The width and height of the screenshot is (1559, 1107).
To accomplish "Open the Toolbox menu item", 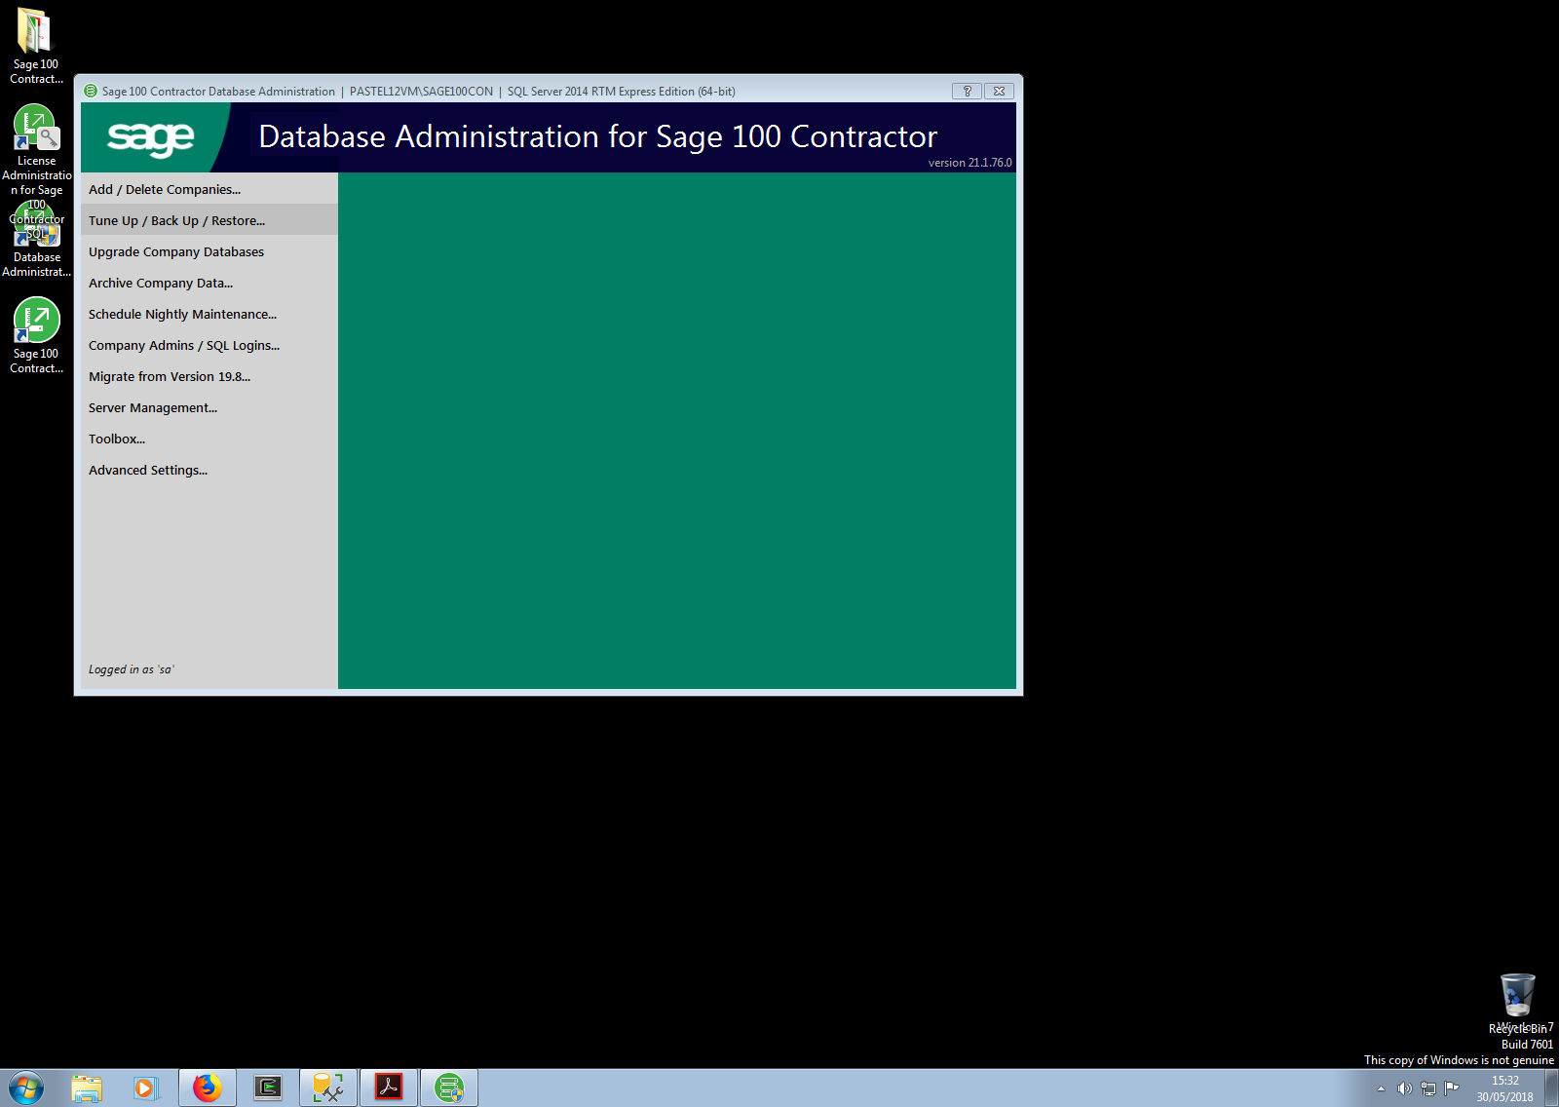I will click(209, 439).
